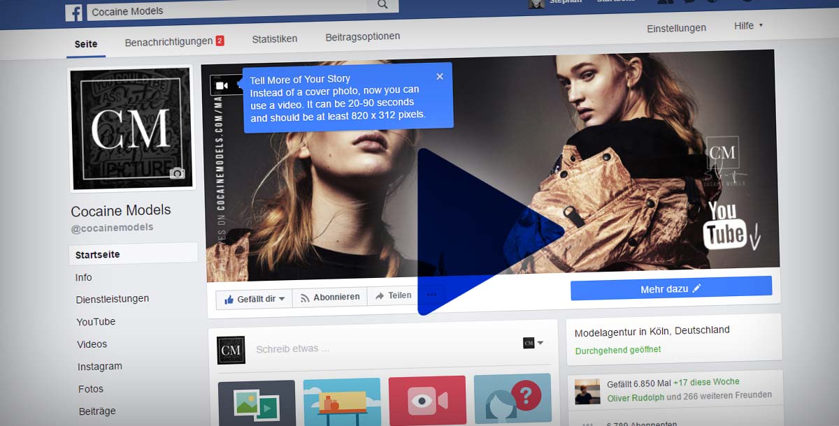Choose the question-mark post tile

(x=512, y=399)
